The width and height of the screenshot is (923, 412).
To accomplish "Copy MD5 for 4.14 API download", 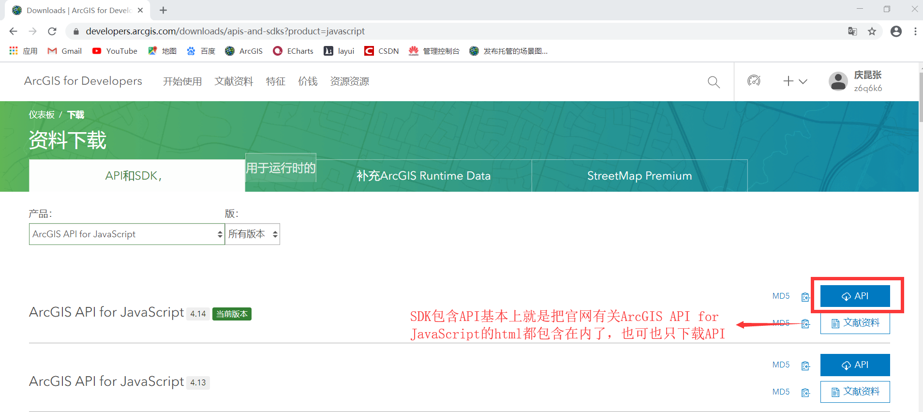I will click(805, 297).
